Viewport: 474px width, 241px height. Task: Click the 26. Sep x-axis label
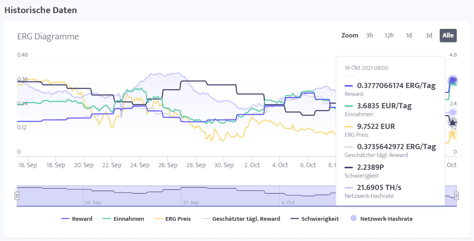(x=168, y=165)
